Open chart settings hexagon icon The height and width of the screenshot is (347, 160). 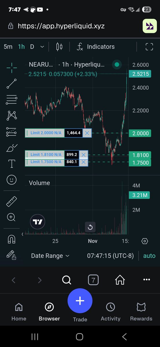[x=145, y=241]
